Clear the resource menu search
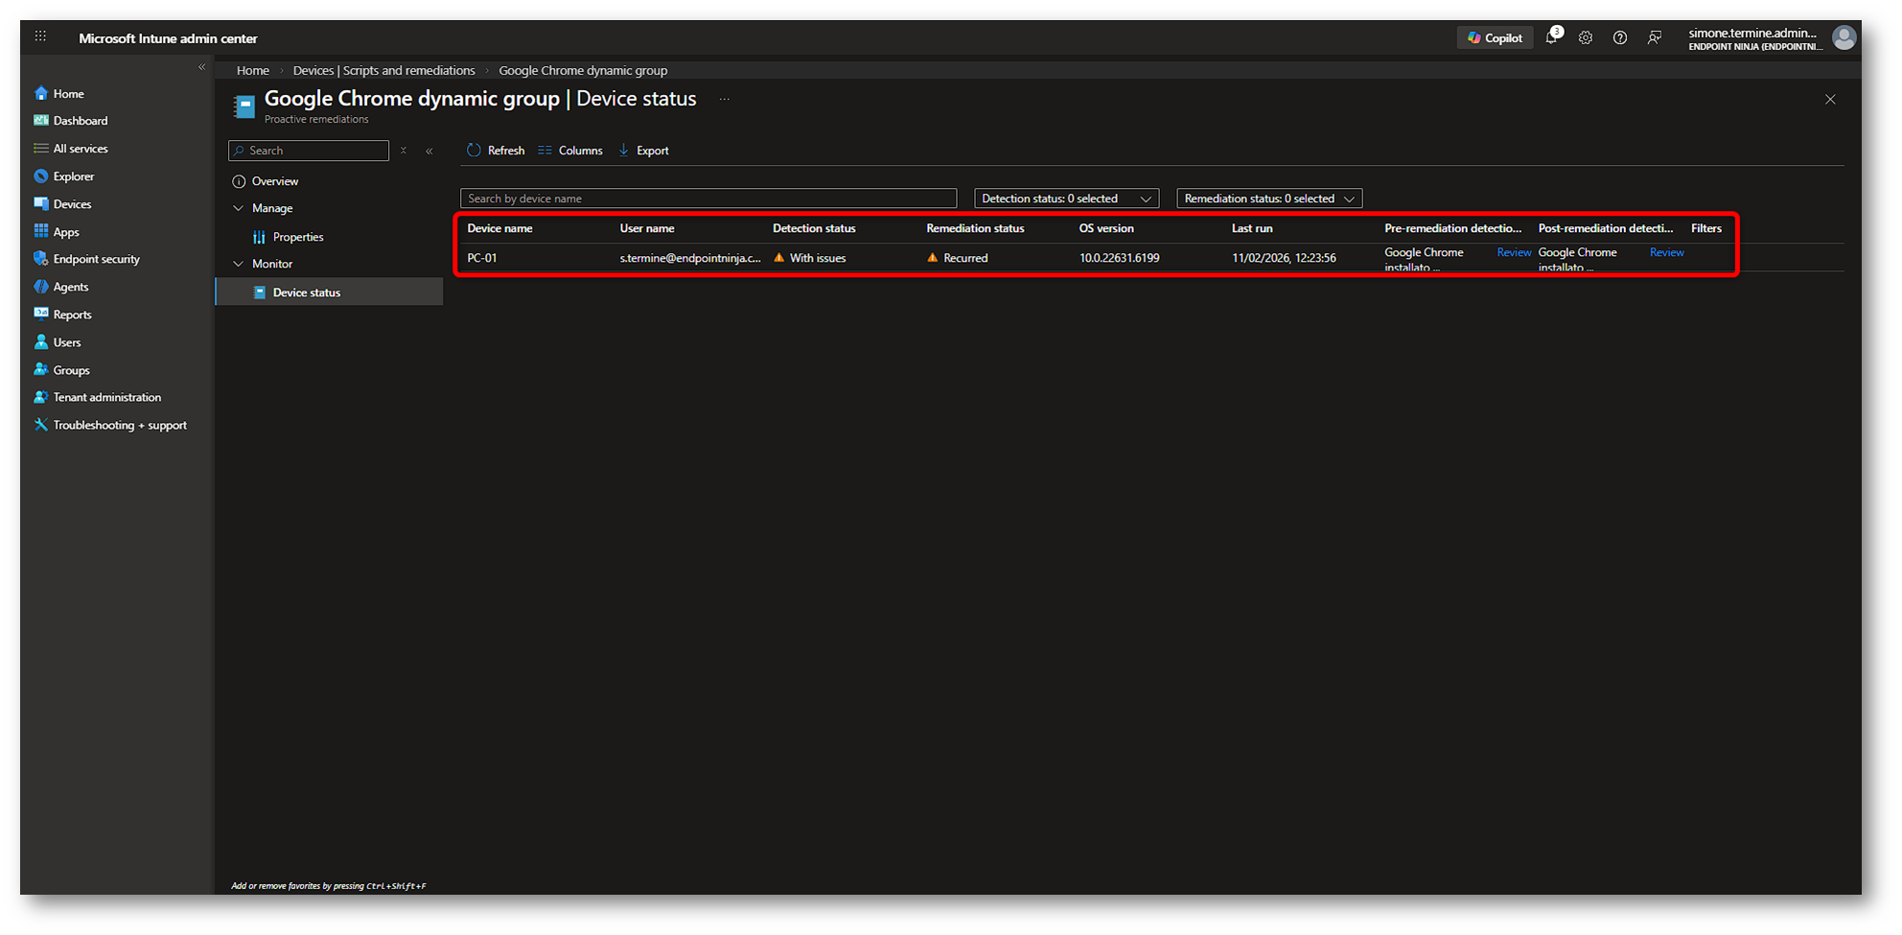Image resolution: width=1902 pixels, height=935 pixels. 404,151
